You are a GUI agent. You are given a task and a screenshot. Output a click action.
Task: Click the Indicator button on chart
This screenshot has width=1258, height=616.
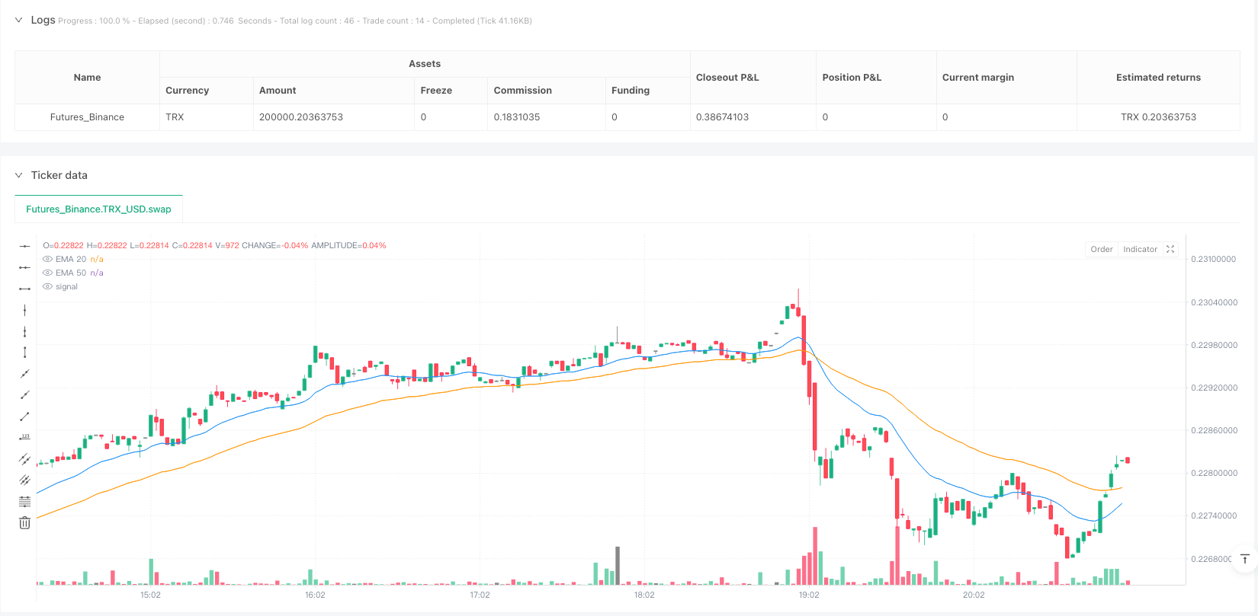(x=1140, y=249)
